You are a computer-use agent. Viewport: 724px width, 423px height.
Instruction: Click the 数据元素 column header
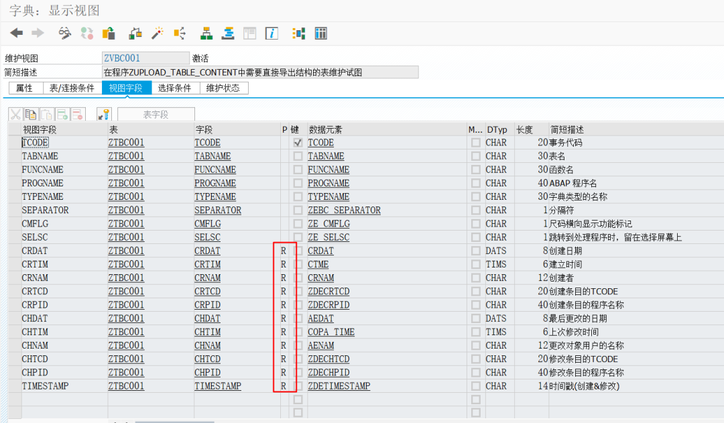point(387,130)
